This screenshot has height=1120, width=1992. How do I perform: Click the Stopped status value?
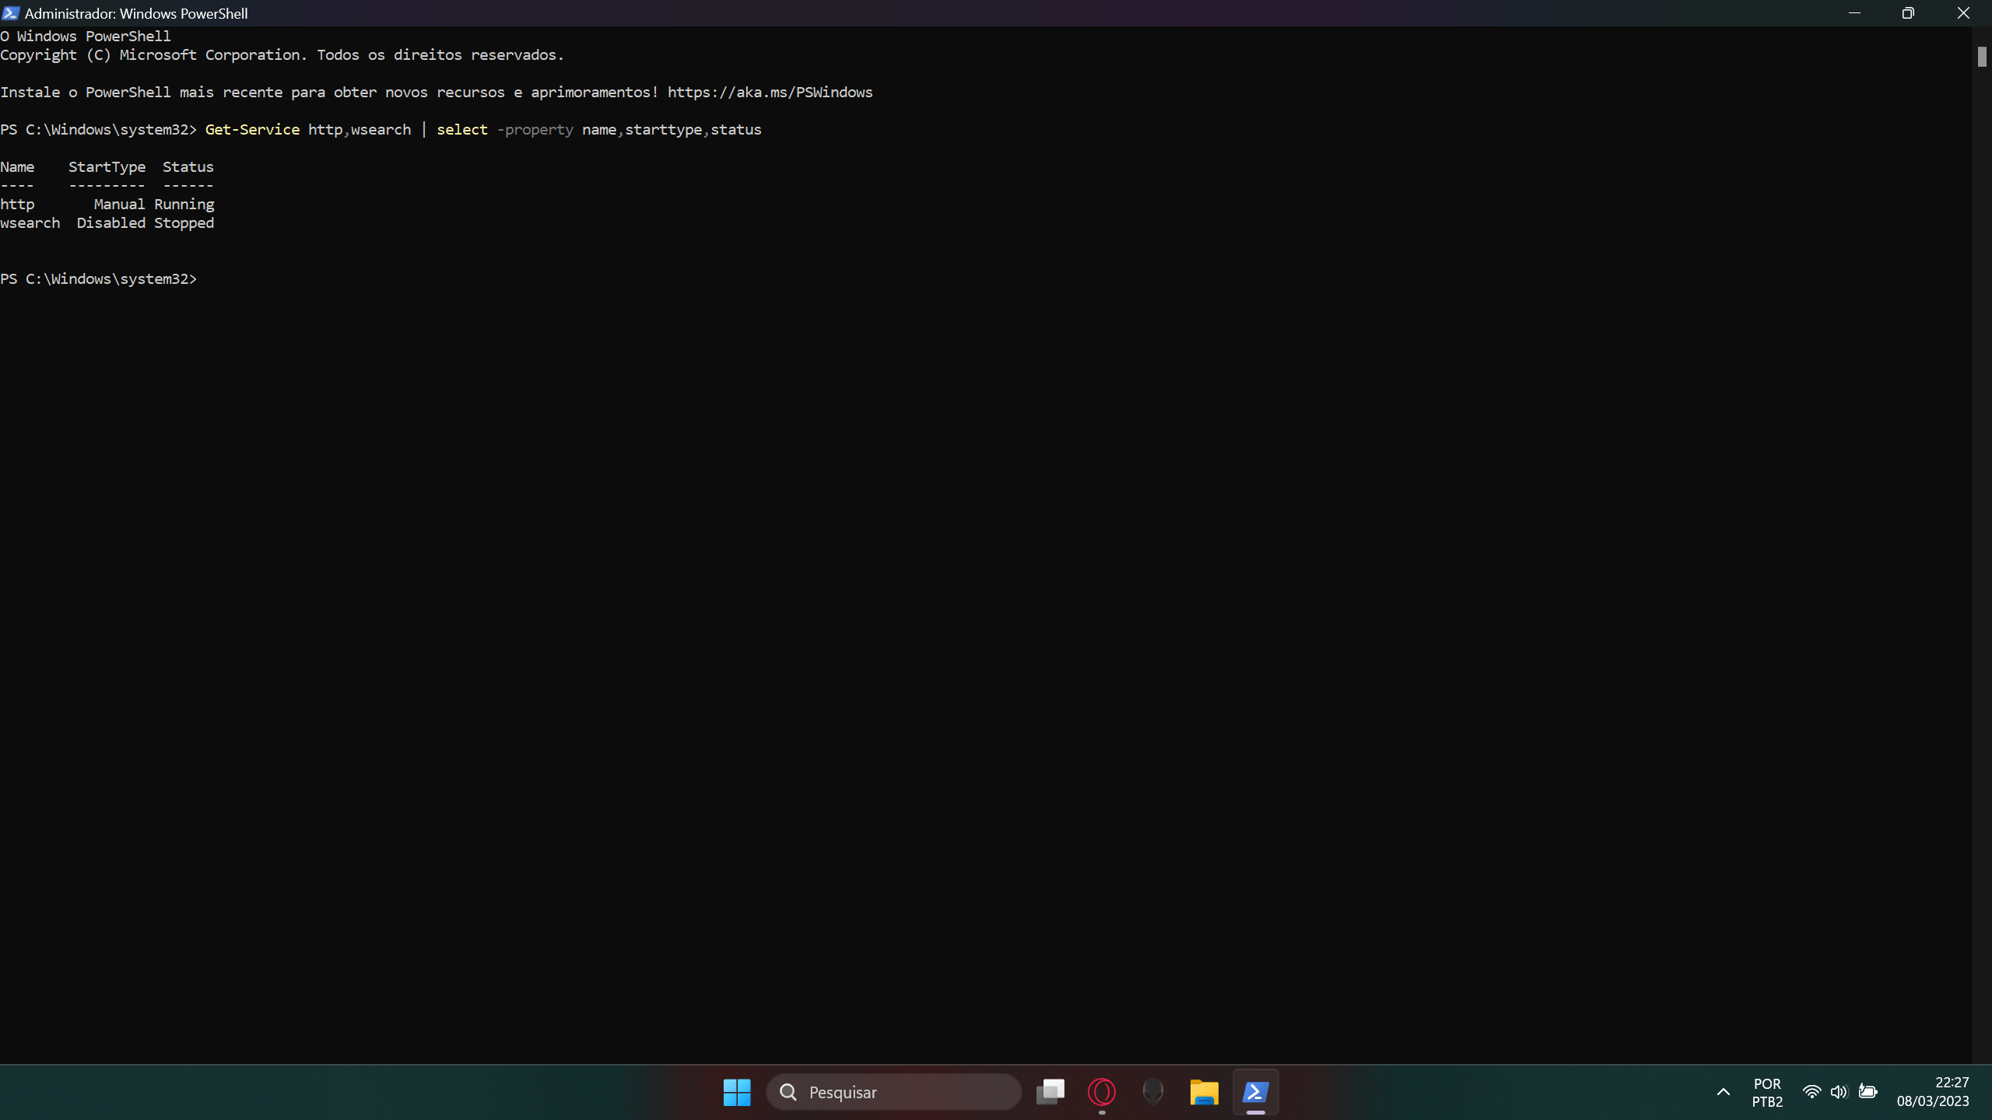[x=184, y=223]
